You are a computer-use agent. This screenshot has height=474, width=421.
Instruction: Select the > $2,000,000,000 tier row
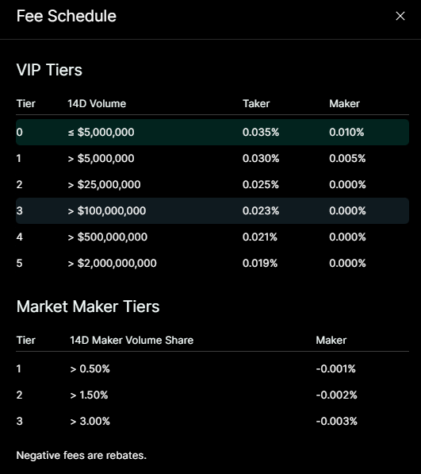pos(212,263)
